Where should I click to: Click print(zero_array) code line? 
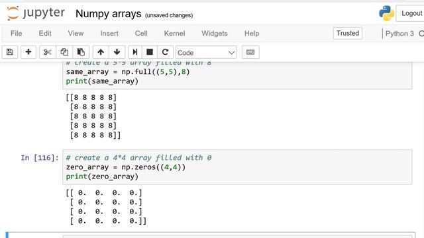(102, 177)
